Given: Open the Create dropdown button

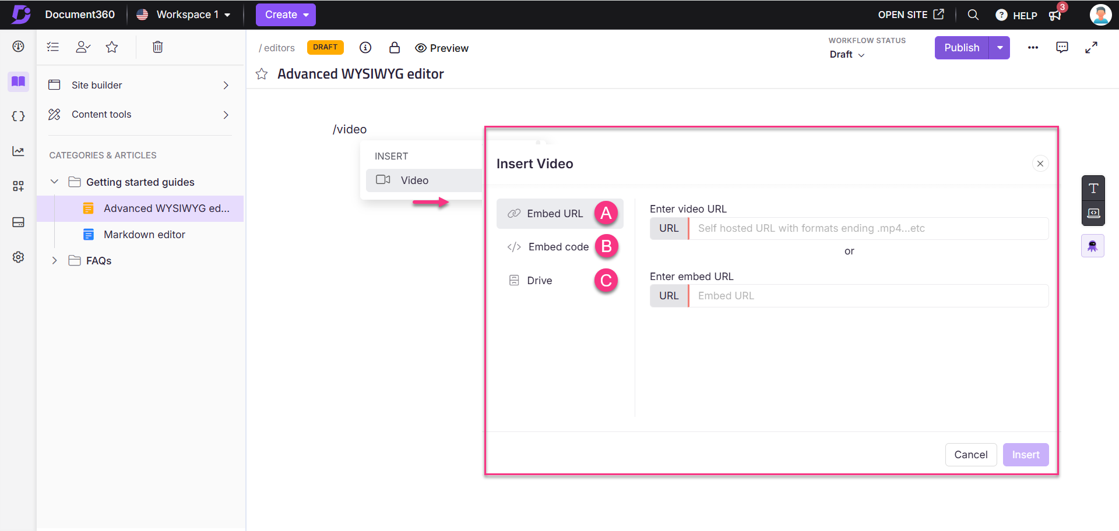Looking at the screenshot, I should [286, 15].
